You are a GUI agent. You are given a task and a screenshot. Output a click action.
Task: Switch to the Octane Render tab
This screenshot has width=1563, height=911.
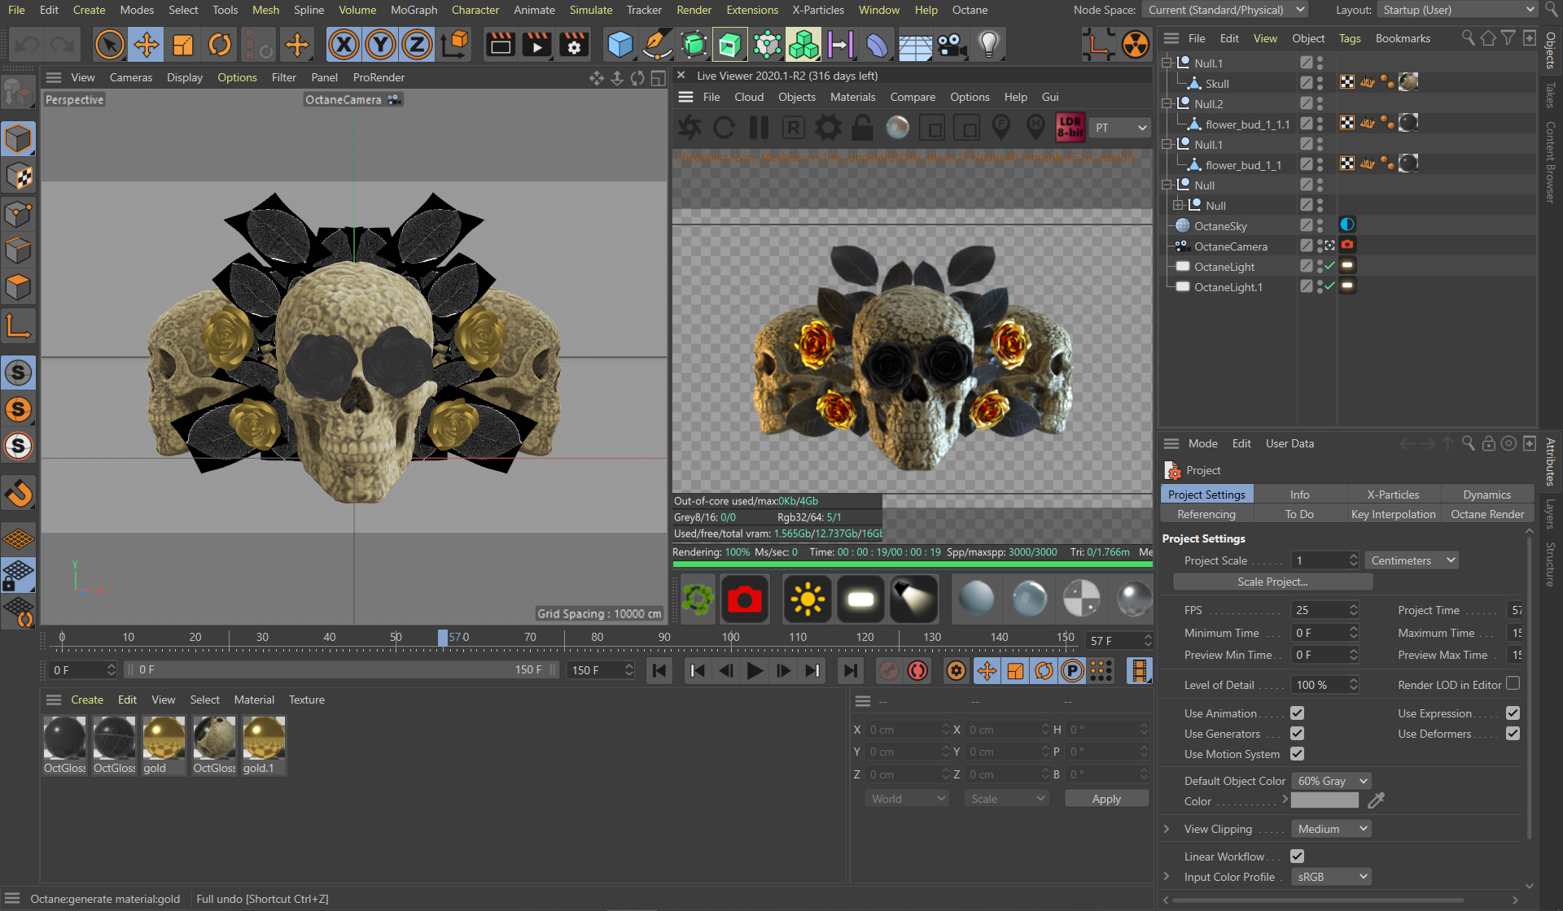tap(1486, 514)
